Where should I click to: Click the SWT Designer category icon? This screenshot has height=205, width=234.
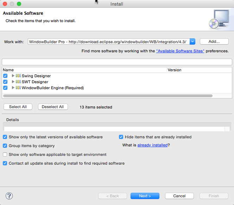[x=18, y=82]
